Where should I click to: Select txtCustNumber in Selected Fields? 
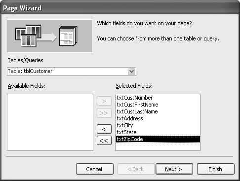pos(158,98)
